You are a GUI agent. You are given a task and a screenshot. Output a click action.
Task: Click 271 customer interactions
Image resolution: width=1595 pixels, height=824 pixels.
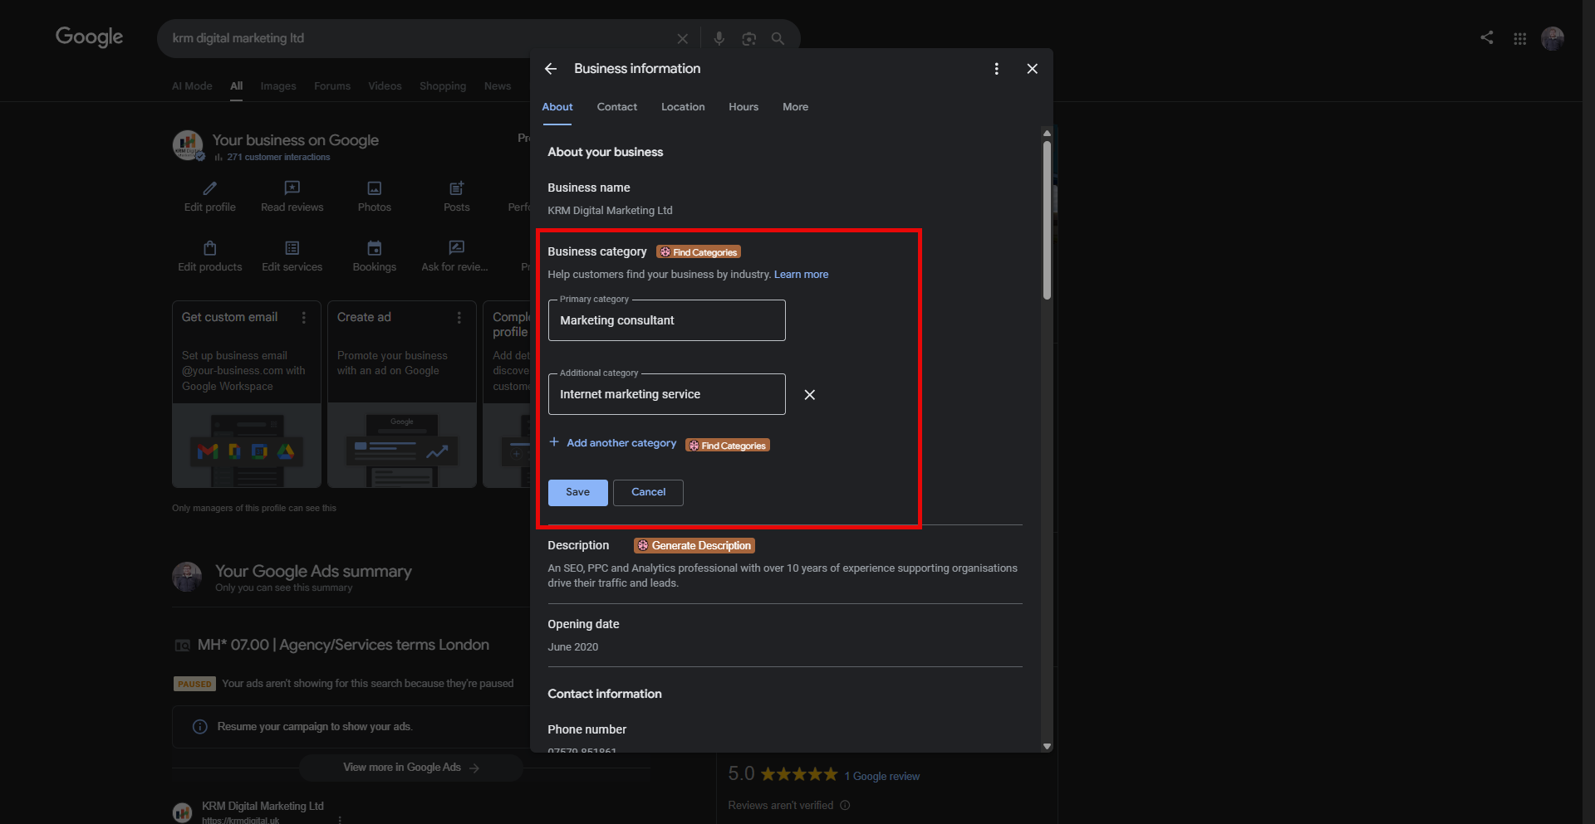click(278, 157)
